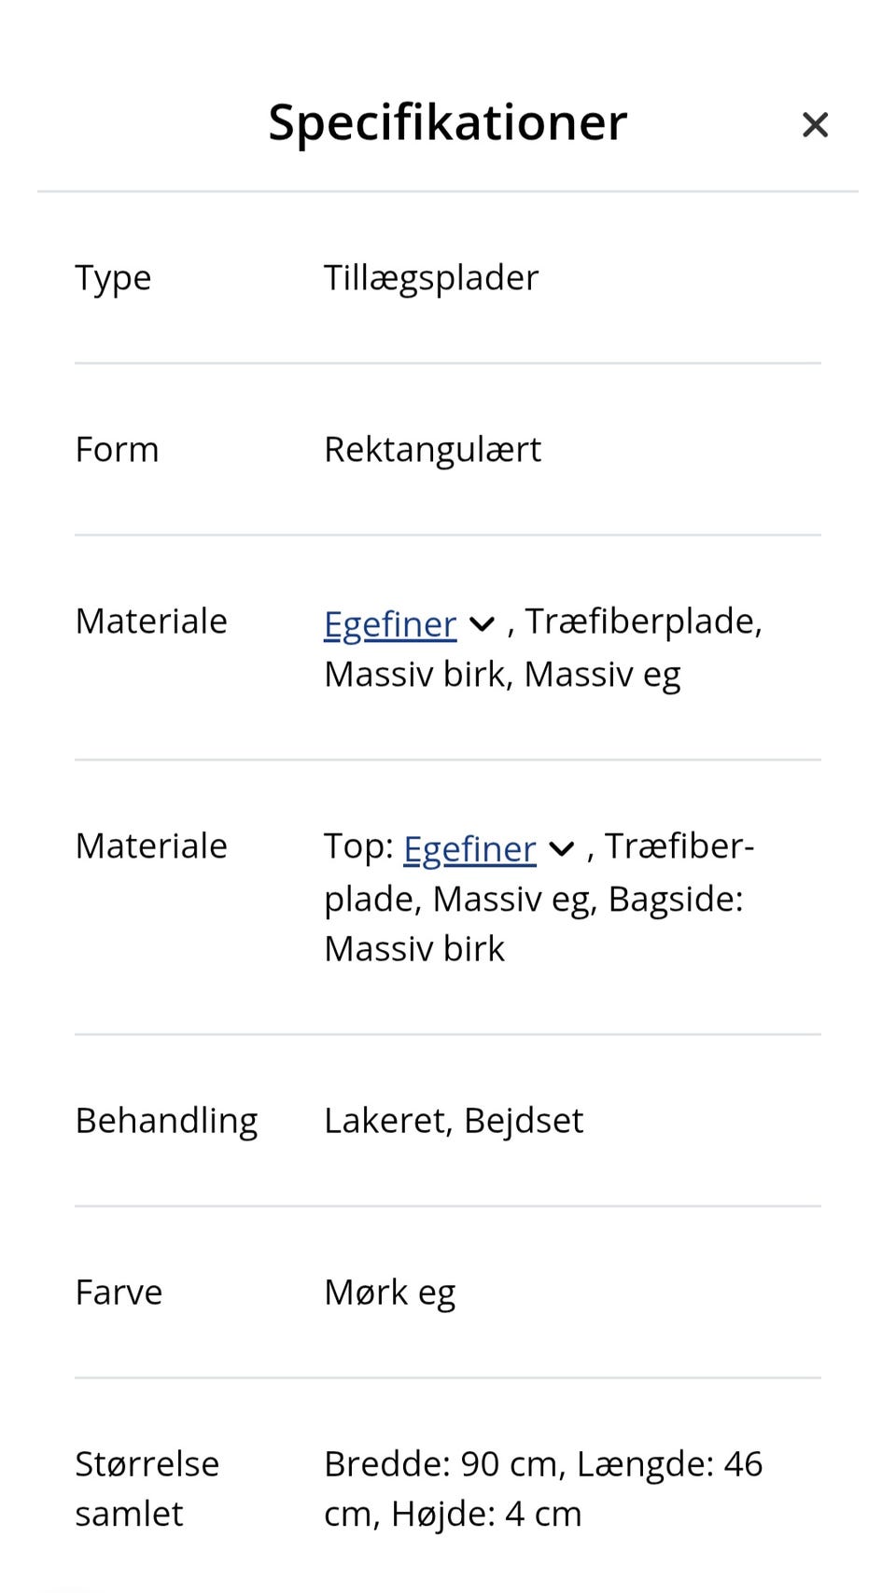Image resolution: width=896 pixels, height=1593 pixels.
Task: Select the Specifikationer title
Action: [448, 121]
